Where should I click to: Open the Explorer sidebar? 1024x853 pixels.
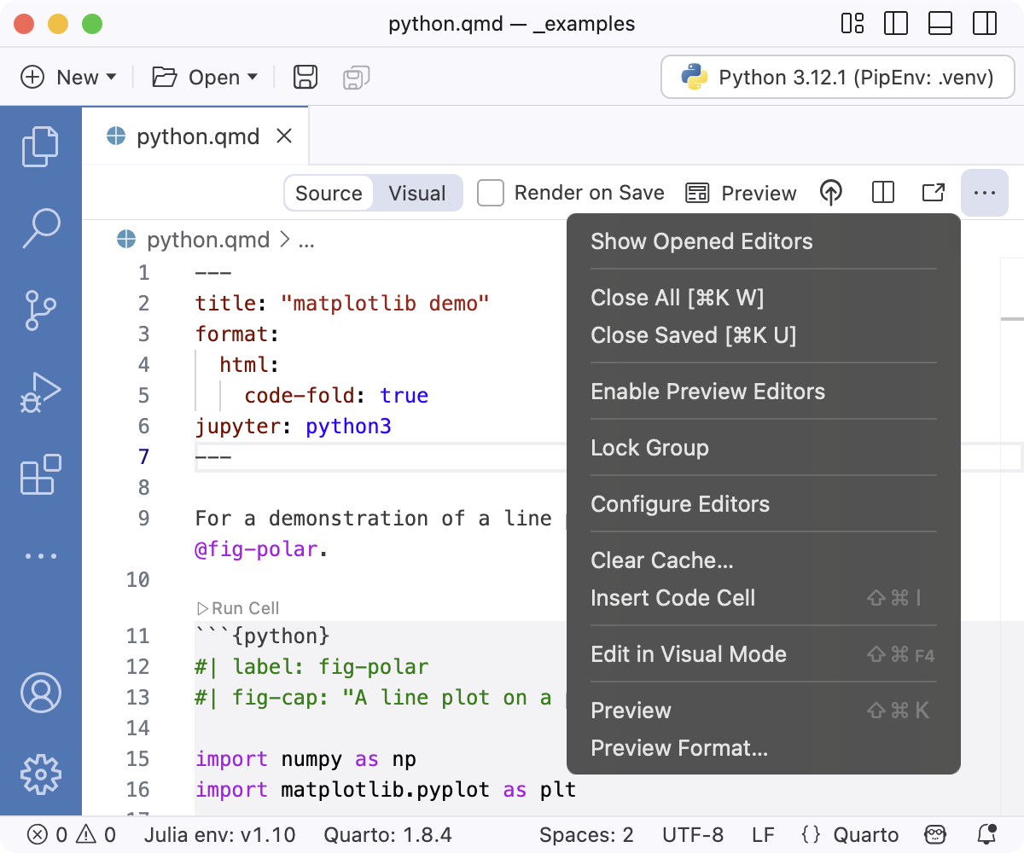coord(40,145)
